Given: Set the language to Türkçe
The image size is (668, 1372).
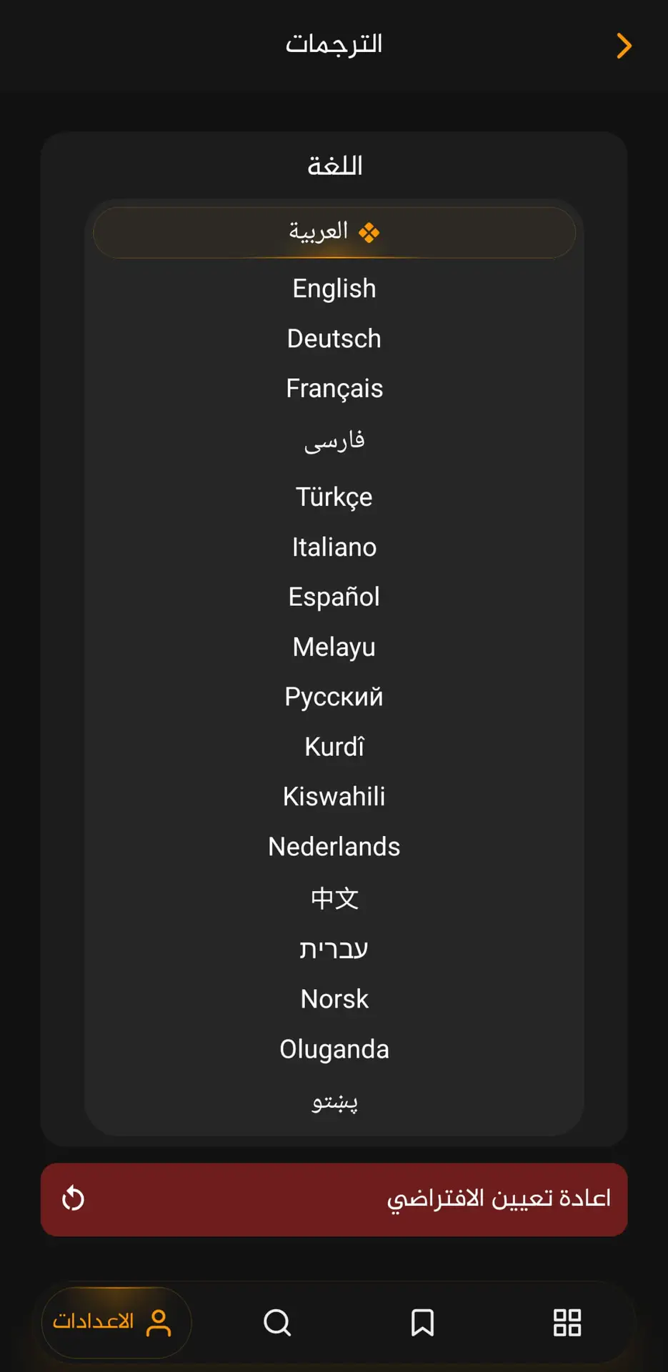Looking at the screenshot, I should click(x=334, y=497).
